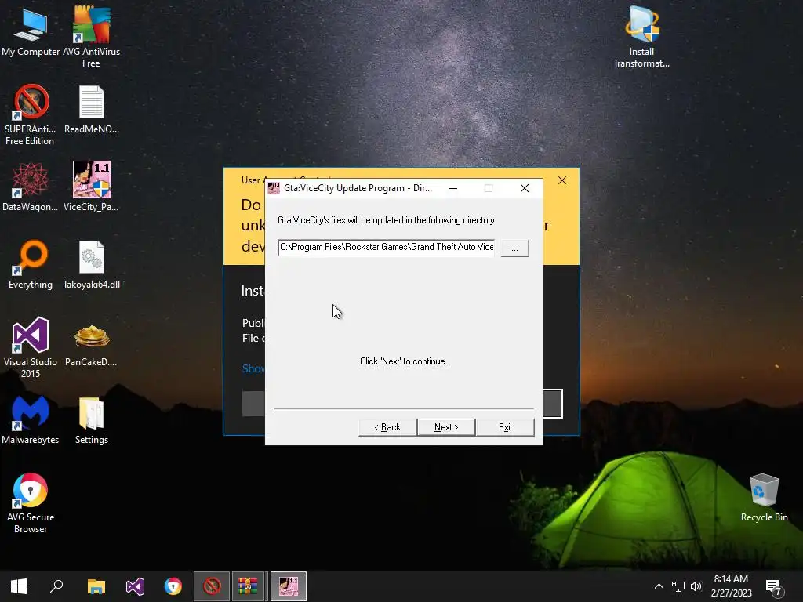Minimize the Gta:ViceCity Update Program window
Screen dimensions: 803x602
(453, 188)
